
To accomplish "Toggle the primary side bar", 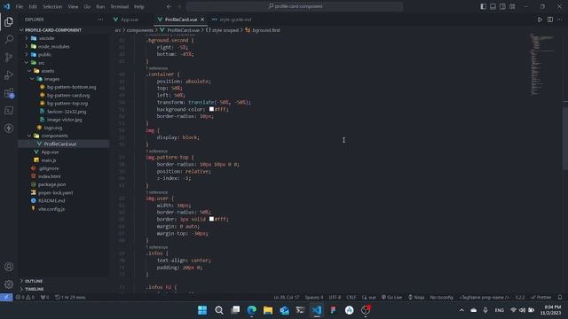I will pyautogui.click(x=483, y=6).
